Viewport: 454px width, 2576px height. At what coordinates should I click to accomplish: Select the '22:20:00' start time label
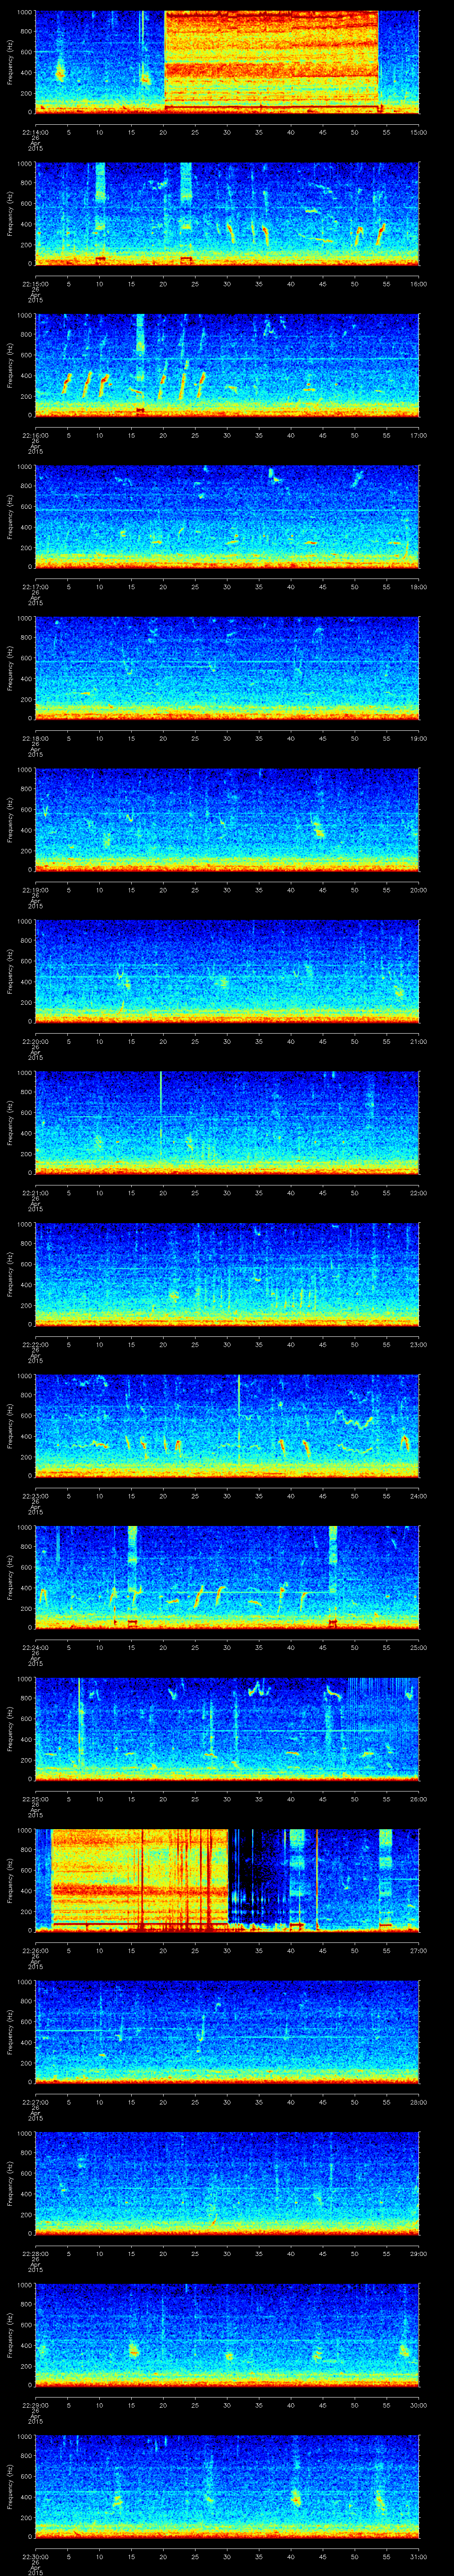pos(35,1041)
